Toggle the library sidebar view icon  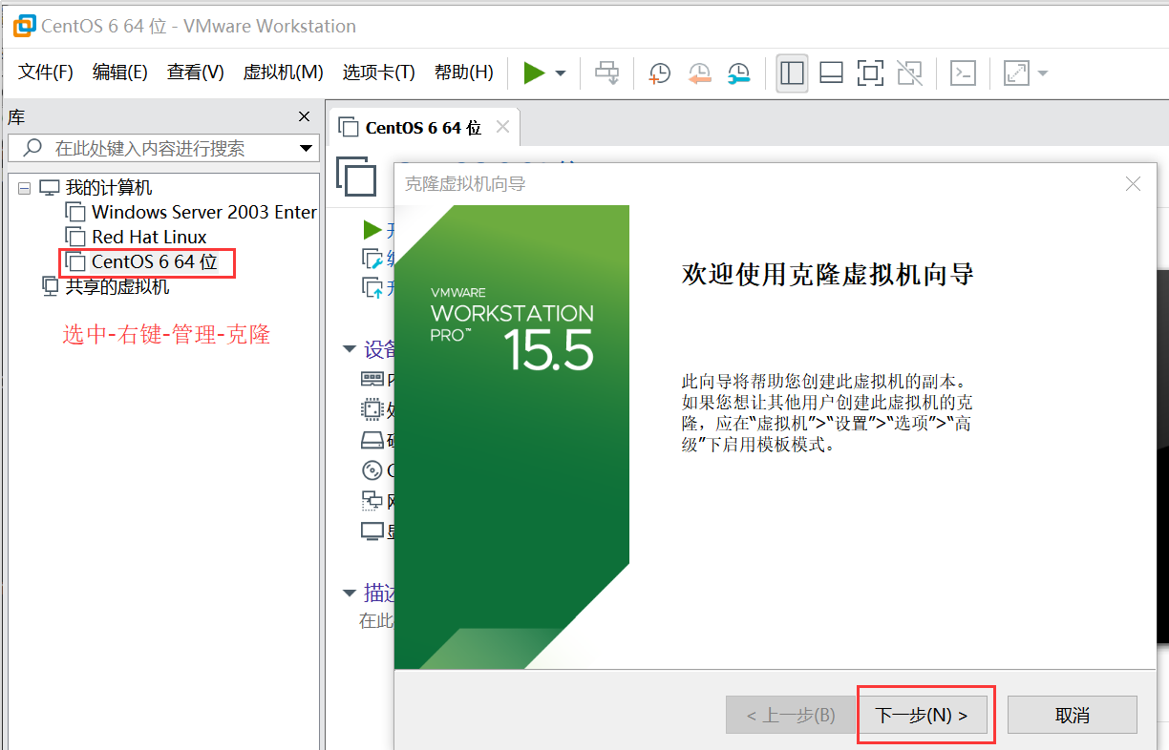pyautogui.click(x=792, y=73)
